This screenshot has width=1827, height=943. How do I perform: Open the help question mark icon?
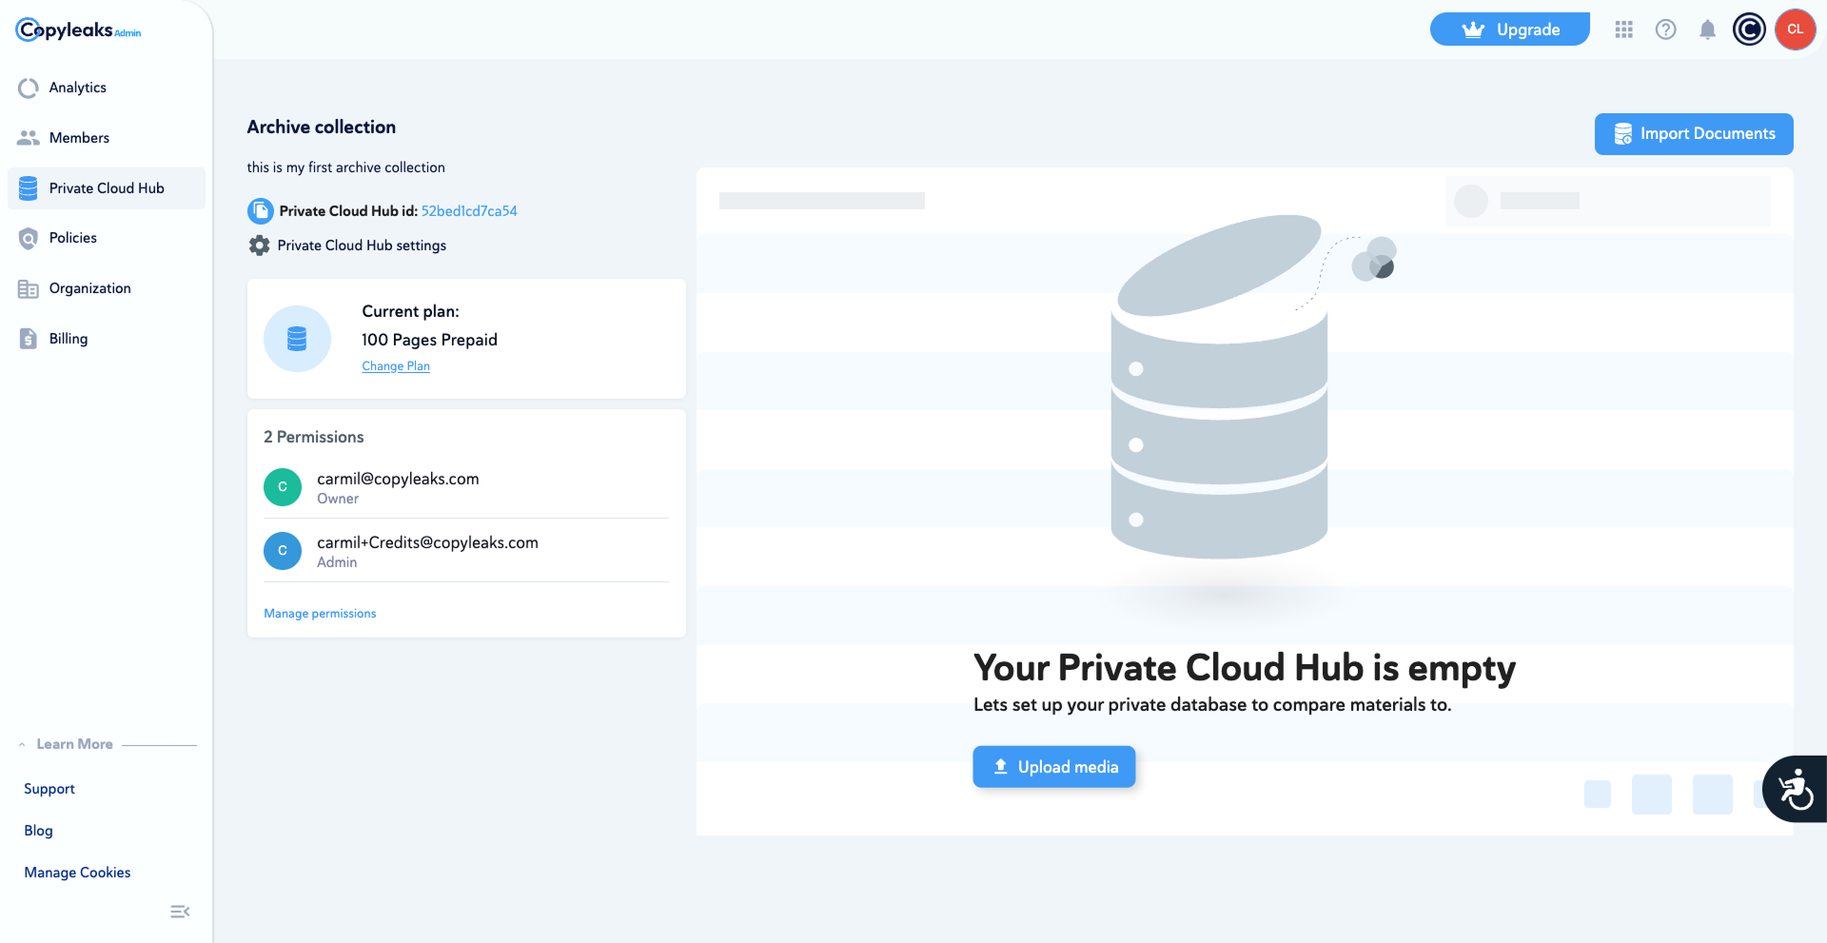(1666, 29)
